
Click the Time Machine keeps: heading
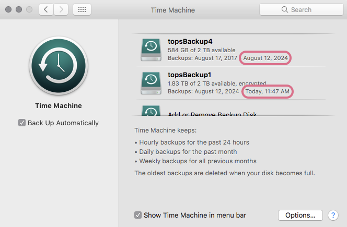pos(165,130)
